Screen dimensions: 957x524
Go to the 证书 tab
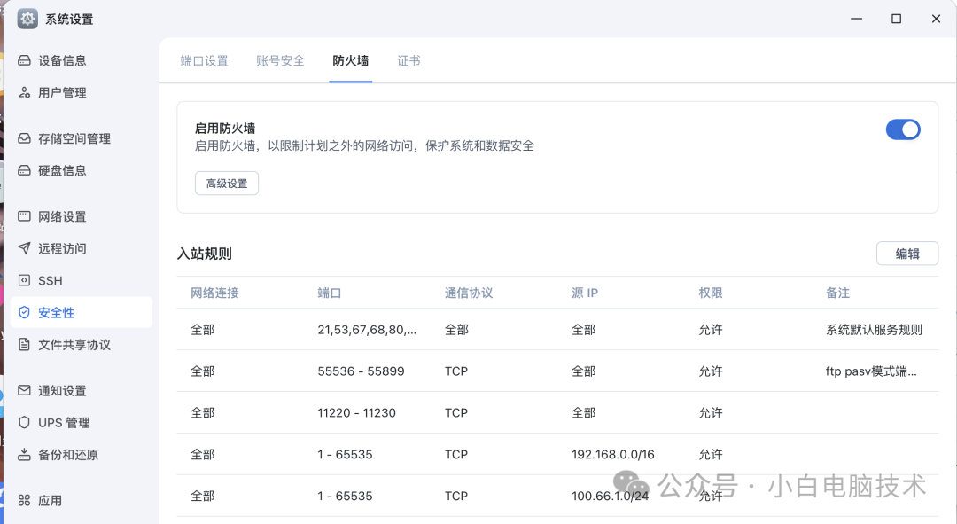point(408,60)
